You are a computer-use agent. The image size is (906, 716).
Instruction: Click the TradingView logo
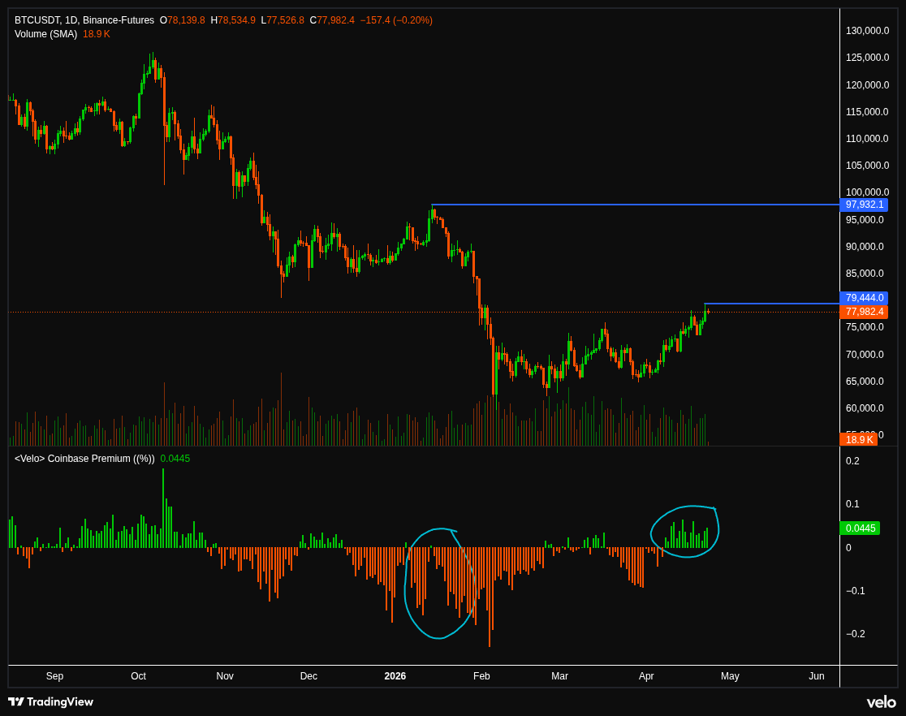pyautogui.click(x=51, y=701)
